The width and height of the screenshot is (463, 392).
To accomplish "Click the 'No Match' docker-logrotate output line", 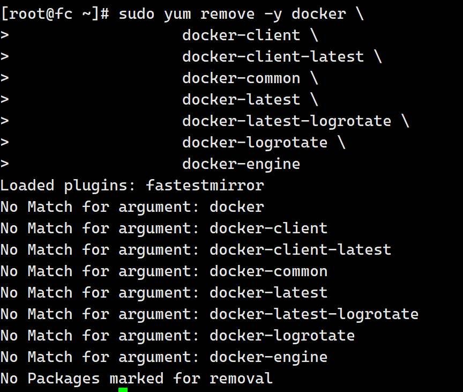I will (x=178, y=336).
